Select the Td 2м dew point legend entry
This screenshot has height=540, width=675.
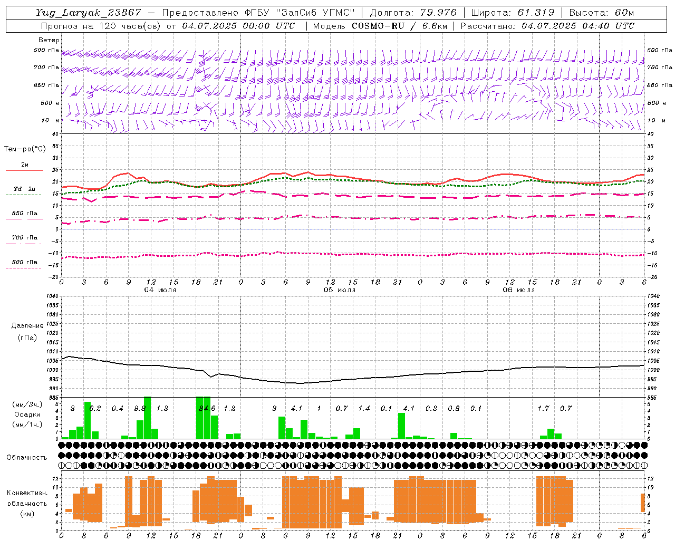[25, 189]
